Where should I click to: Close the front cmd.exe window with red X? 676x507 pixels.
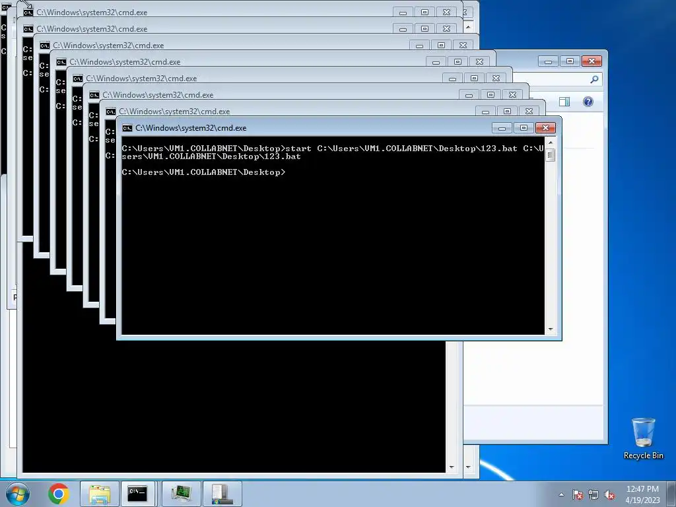[545, 128]
